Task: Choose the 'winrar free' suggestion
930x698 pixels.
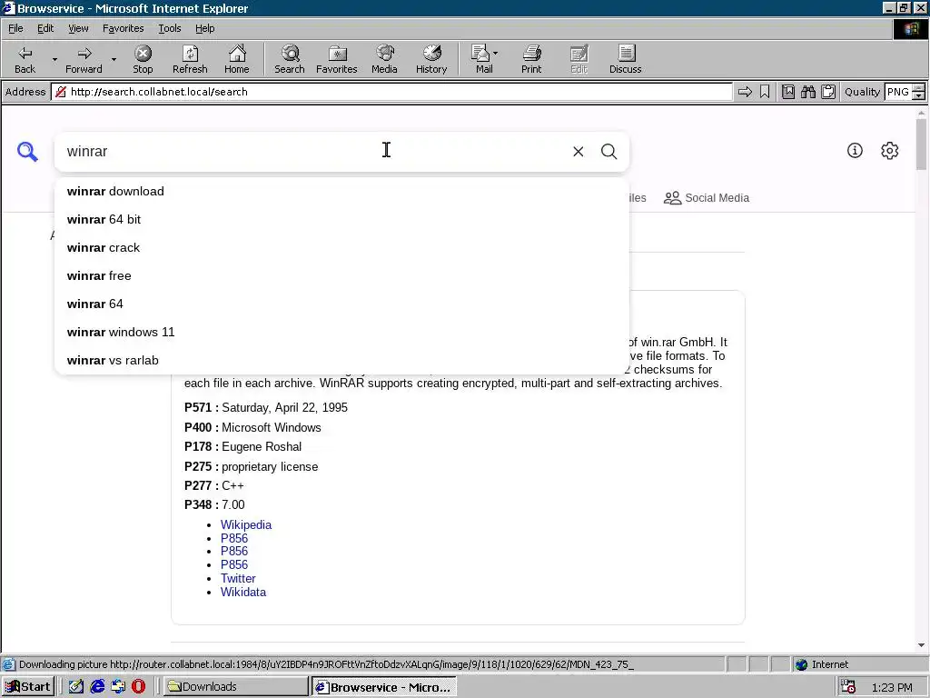Action: tap(341, 275)
